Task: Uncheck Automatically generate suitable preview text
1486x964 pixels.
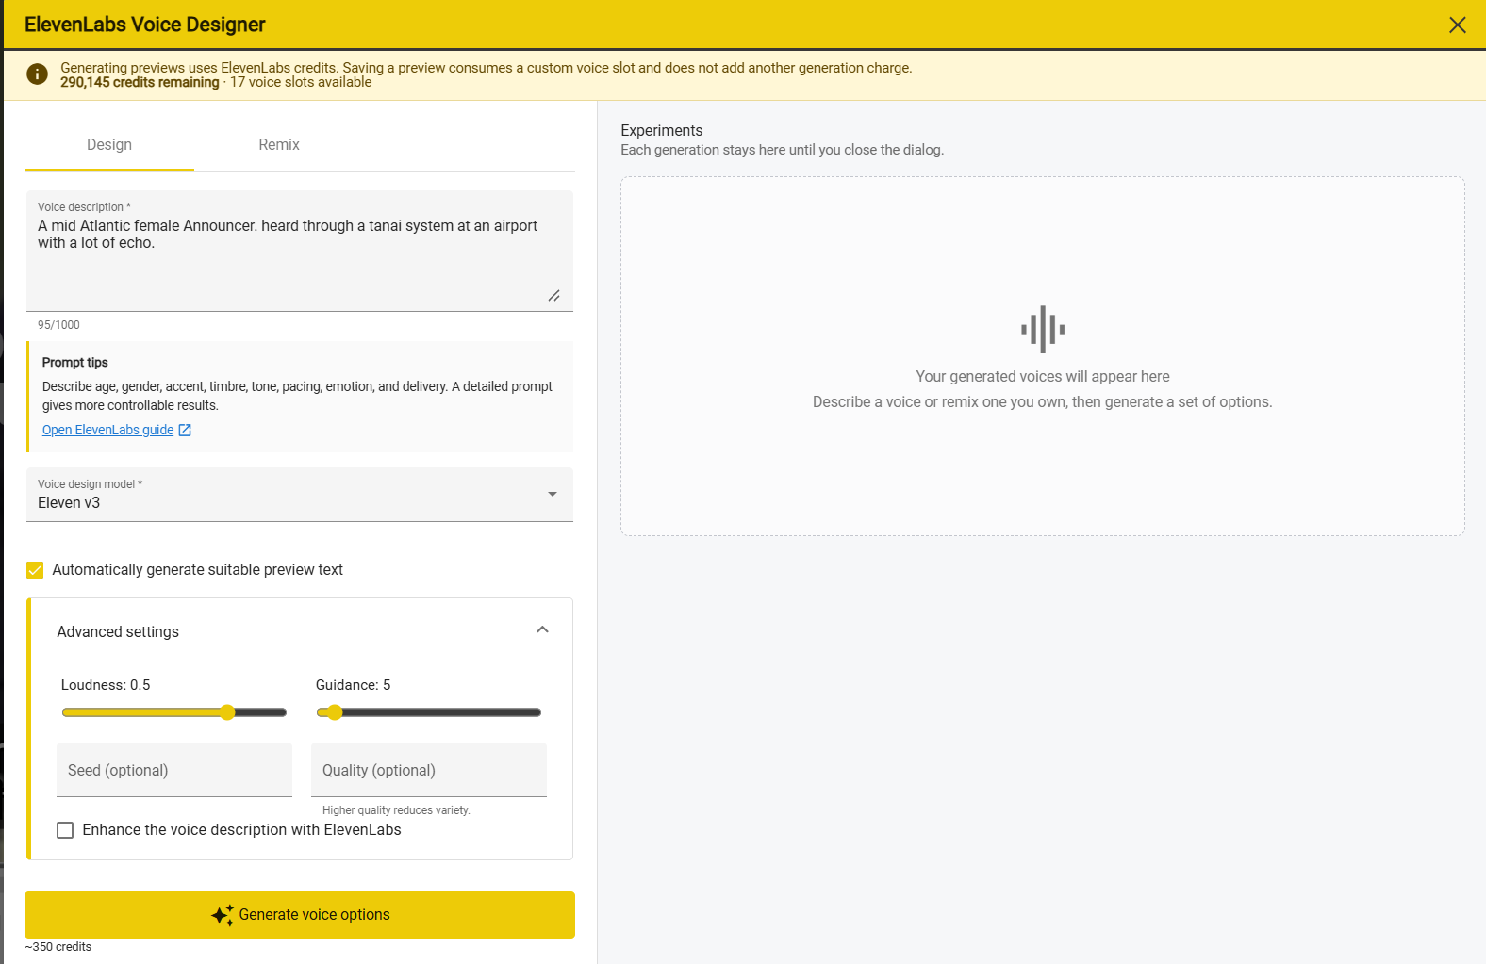Action: point(35,570)
